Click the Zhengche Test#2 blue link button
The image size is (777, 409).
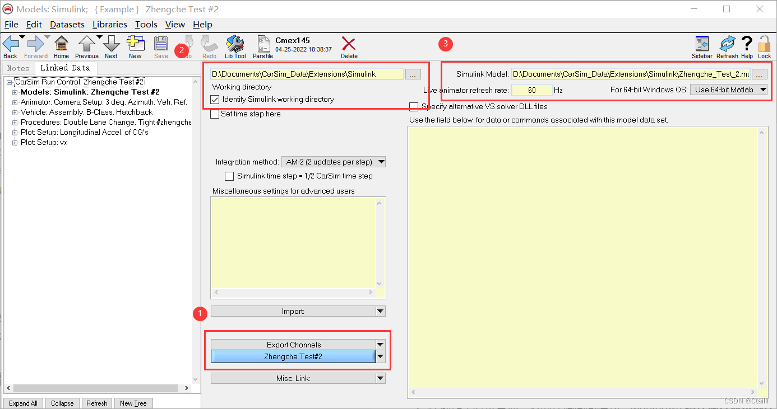[293, 356]
